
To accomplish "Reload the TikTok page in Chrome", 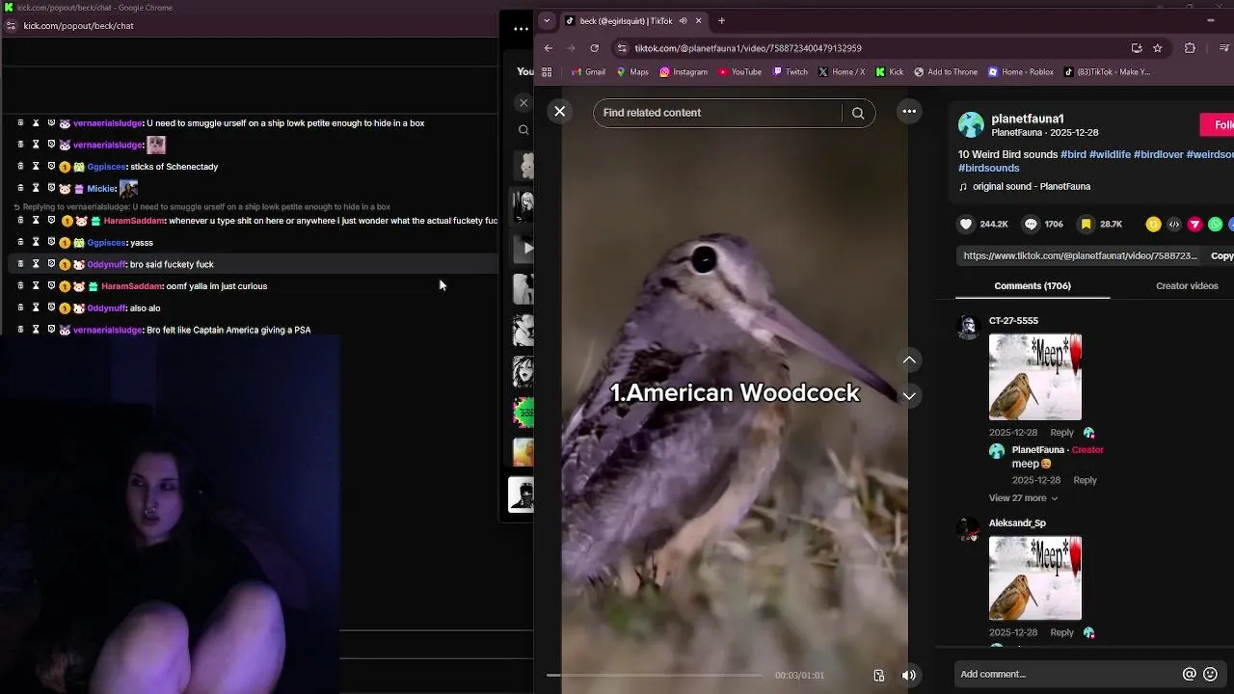I will [594, 48].
